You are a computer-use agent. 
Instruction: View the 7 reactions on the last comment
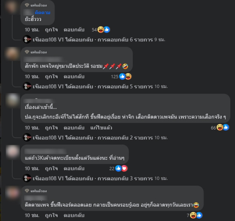click(194, 215)
